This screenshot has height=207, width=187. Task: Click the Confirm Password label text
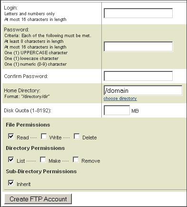coord(26,76)
